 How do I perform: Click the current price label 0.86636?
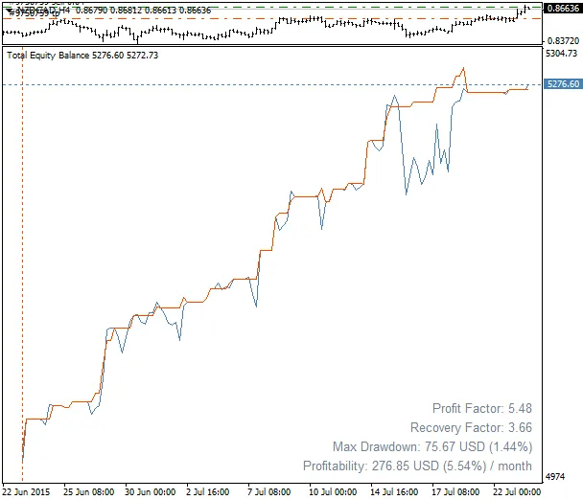point(561,9)
